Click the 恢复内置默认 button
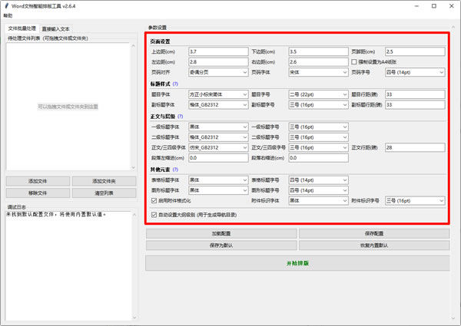The width and height of the screenshot is (461, 326). coord(371,245)
